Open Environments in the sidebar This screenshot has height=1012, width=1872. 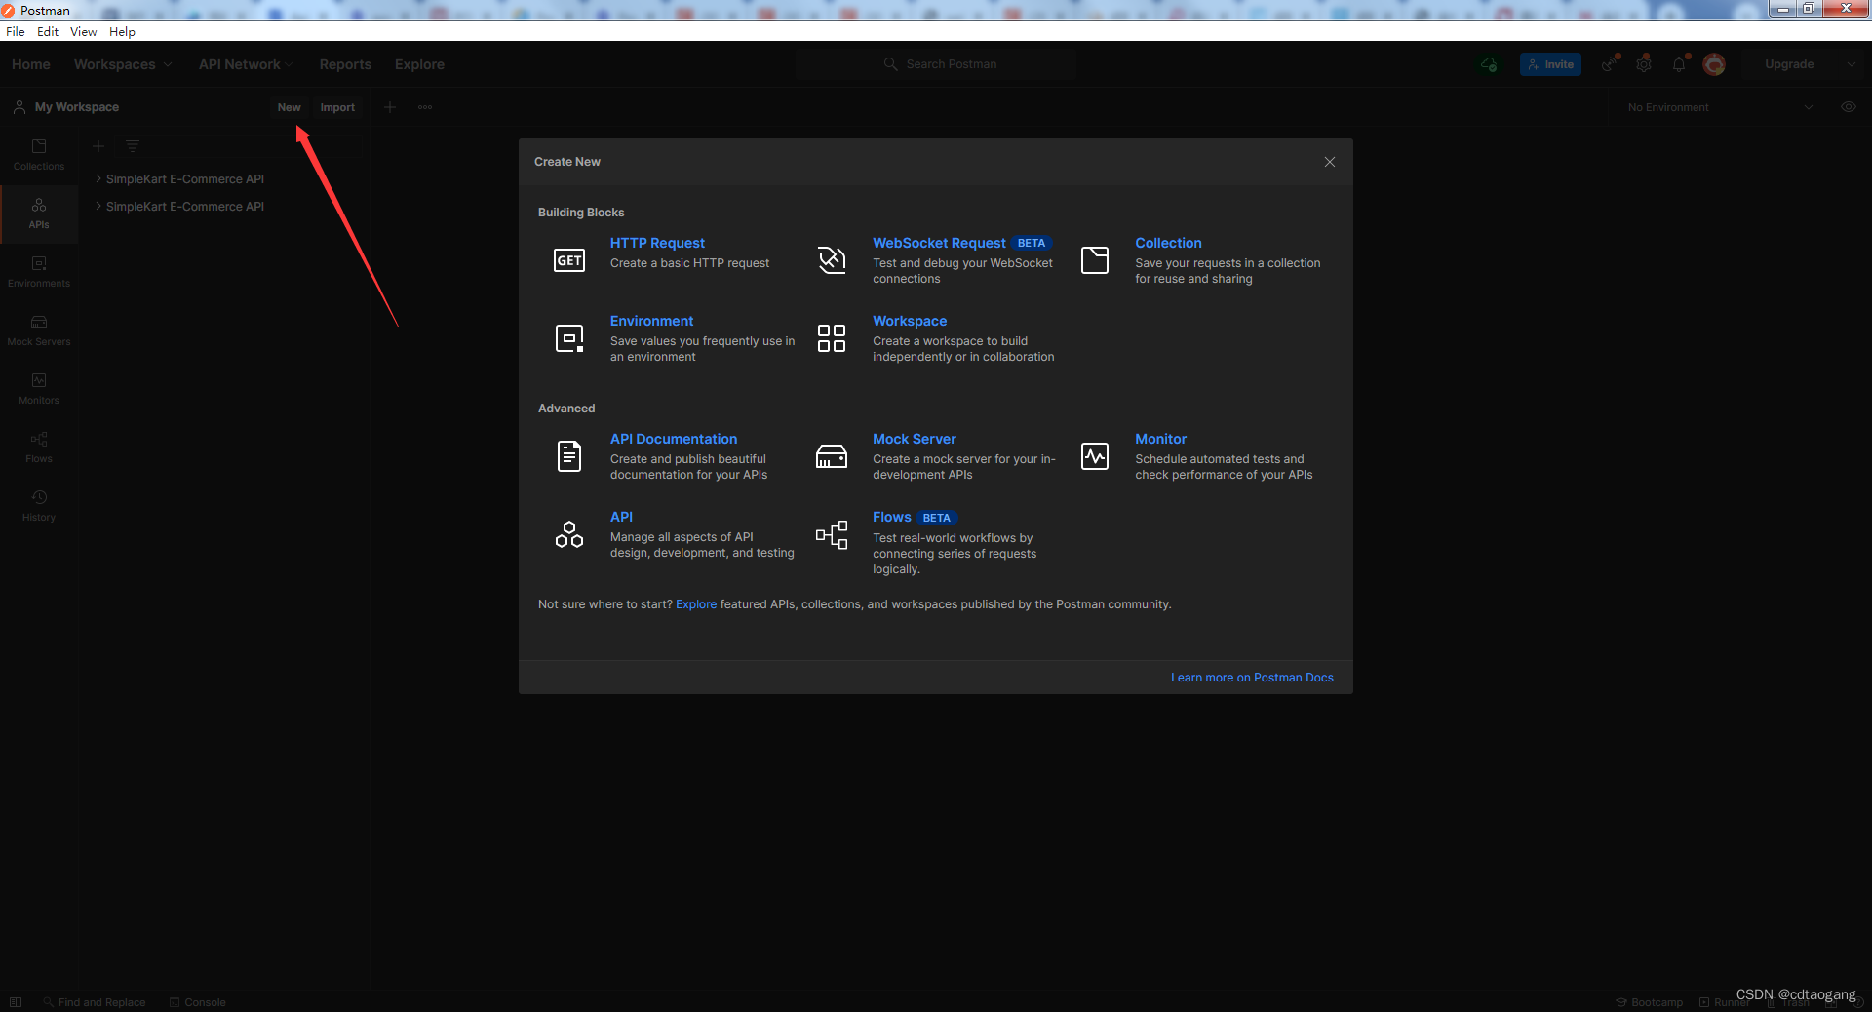tap(39, 273)
